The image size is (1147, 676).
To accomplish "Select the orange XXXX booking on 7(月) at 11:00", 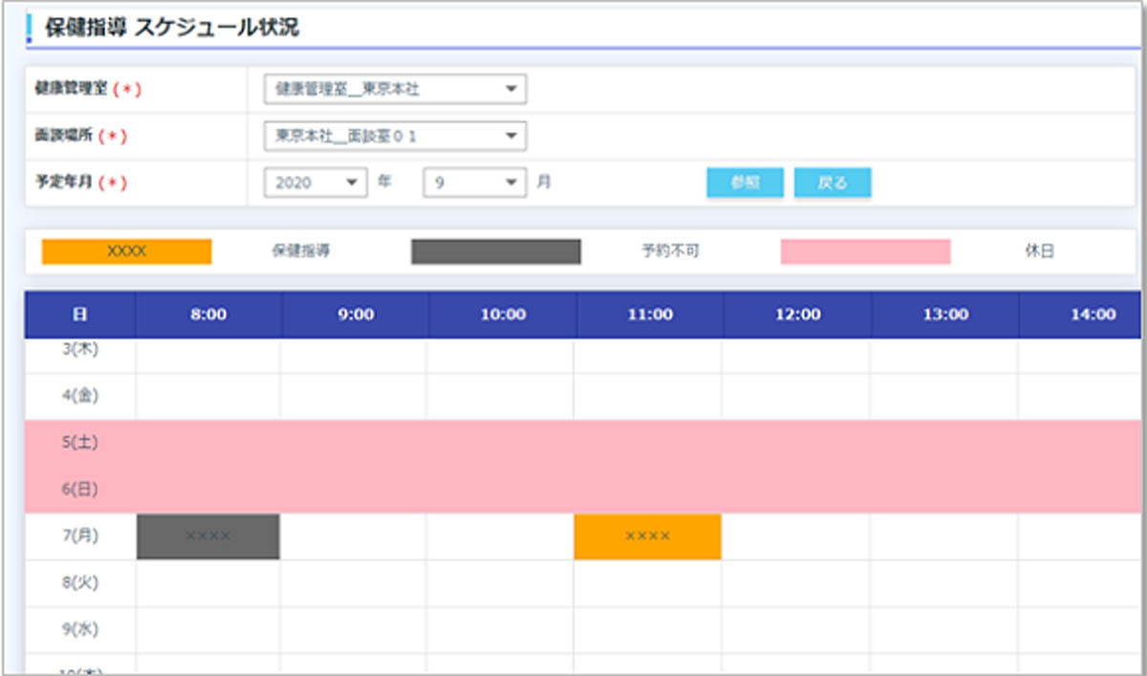I will pyautogui.click(x=647, y=536).
